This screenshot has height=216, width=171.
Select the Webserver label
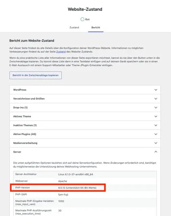[x=22, y=181]
